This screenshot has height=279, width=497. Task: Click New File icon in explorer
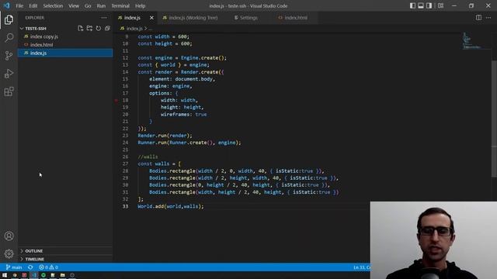tap(81, 29)
